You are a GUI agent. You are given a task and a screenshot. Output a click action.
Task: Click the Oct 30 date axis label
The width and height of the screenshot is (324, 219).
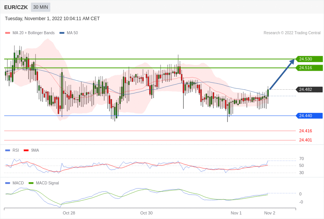click(146, 213)
